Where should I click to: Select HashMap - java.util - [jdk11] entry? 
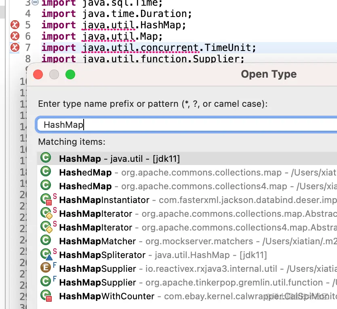[x=187, y=159]
